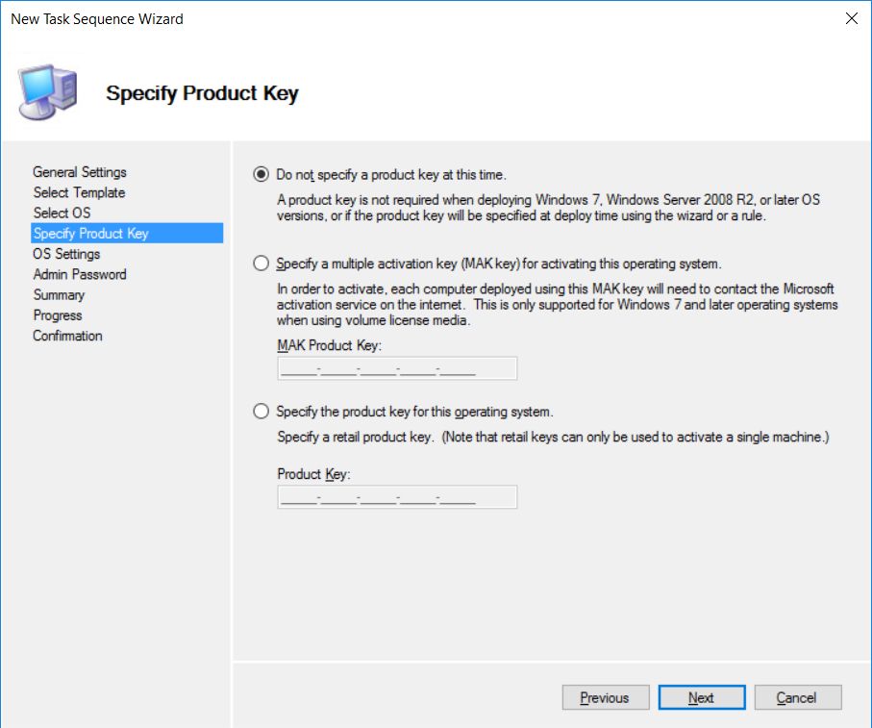Image resolution: width=872 pixels, height=728 pixels.
Task: Click Next to continue the wizard
Action: point(702,697)
